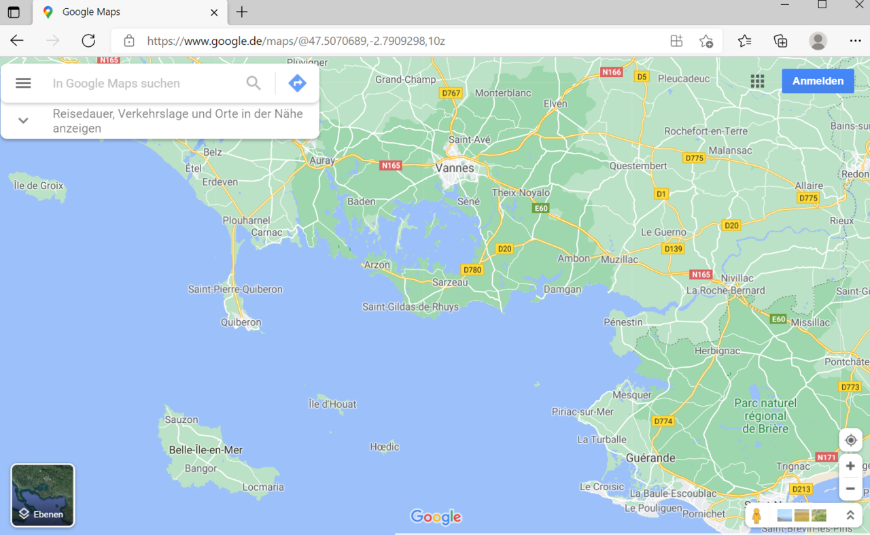Click the Vannes city label

(x=455, y=168)
